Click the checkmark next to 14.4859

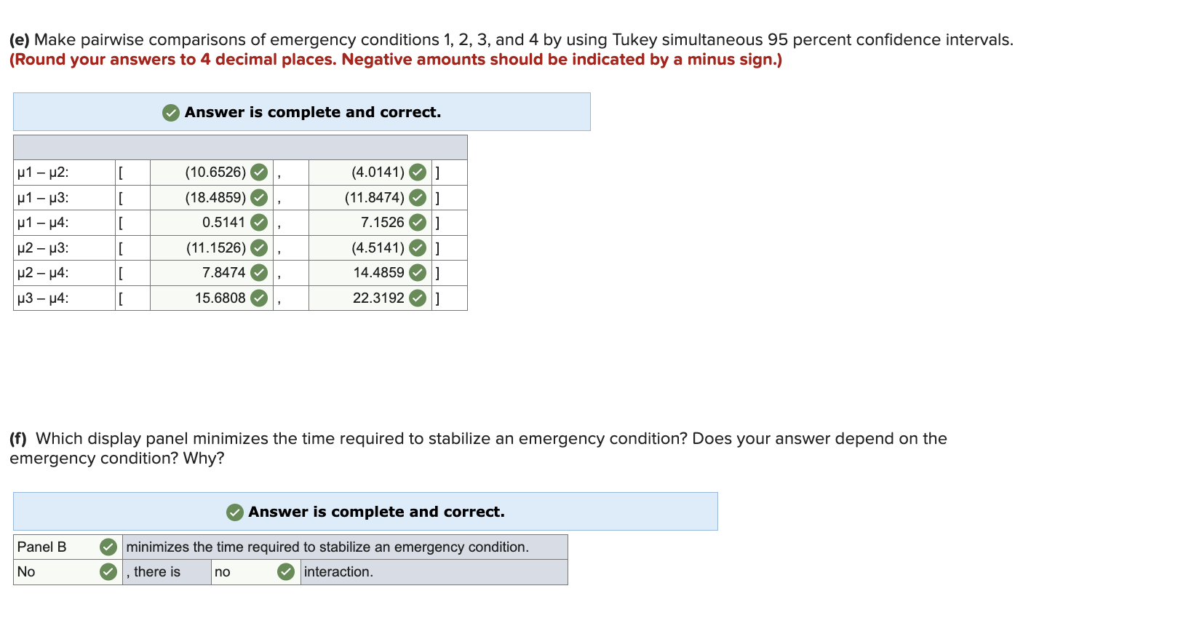(418, 273)
